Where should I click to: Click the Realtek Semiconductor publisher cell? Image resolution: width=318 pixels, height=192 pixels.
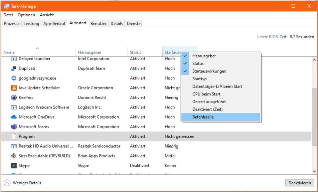pos(99,146)
